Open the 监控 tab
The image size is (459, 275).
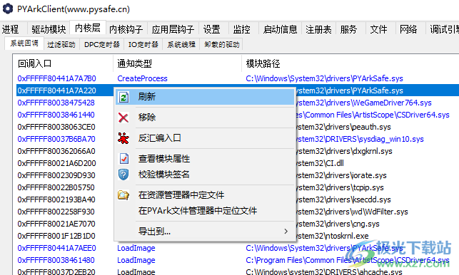click(x=242, y=29)
